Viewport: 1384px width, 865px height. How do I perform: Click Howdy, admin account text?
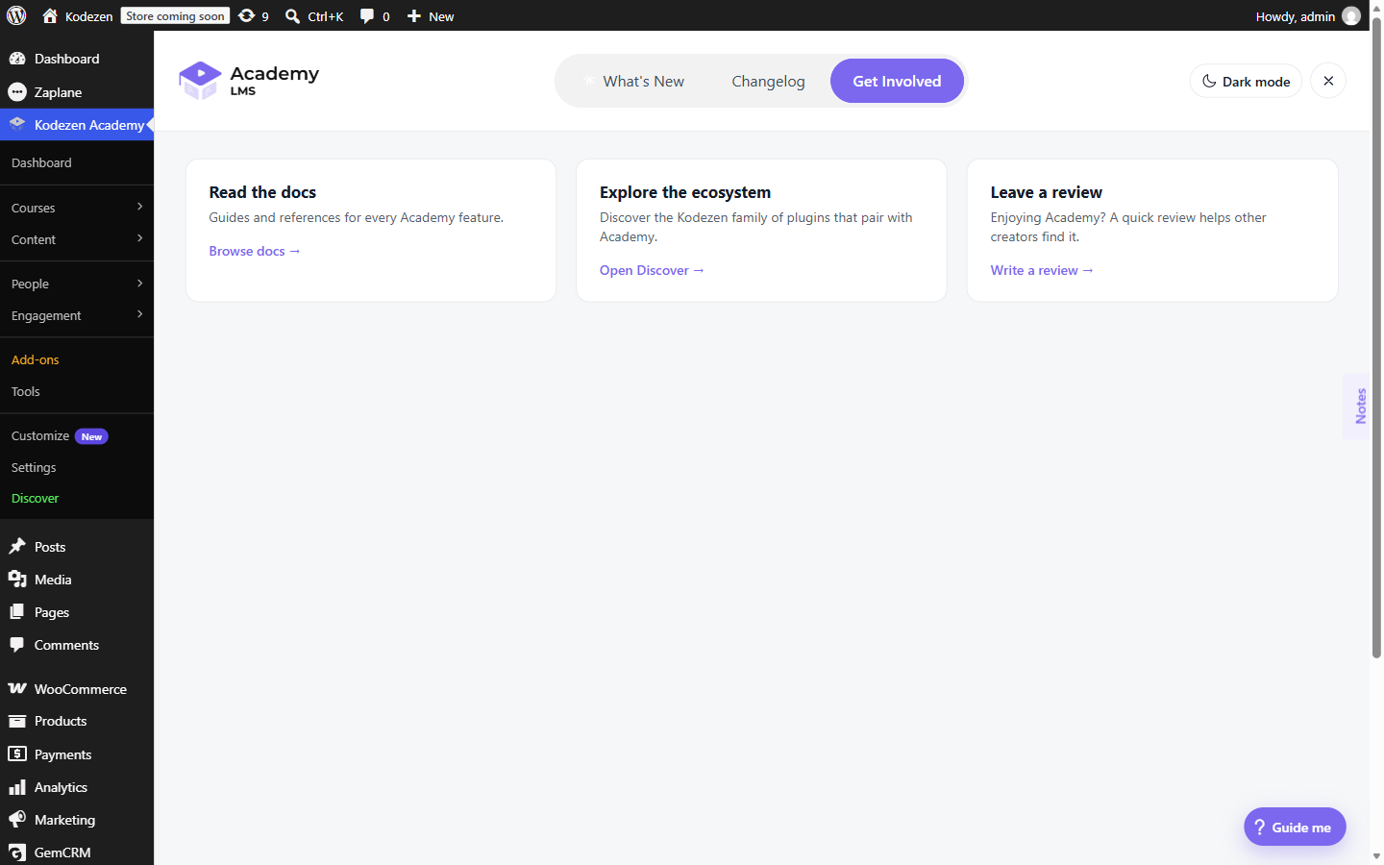[x=1295, y=15]
